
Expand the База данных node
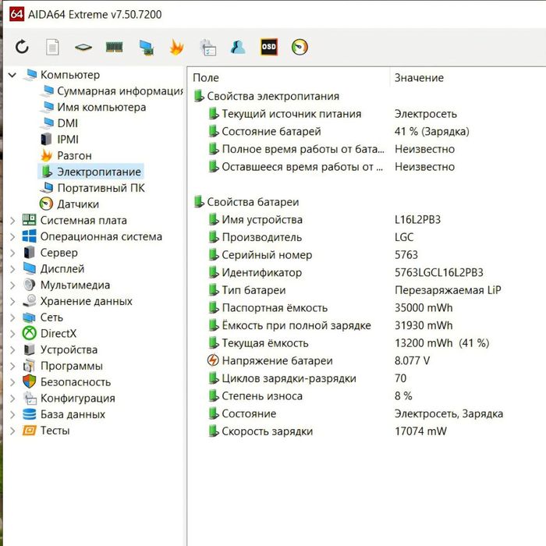point(12,415)
